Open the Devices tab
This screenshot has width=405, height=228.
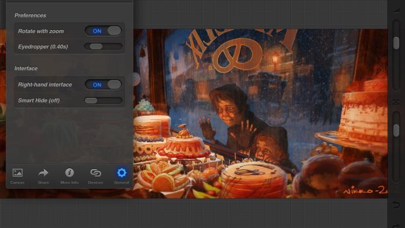tap(95, 176)
